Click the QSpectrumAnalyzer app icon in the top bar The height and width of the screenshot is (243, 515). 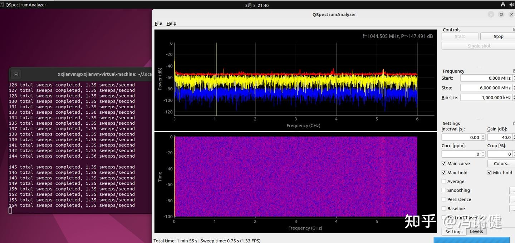[x=3, y=5]
